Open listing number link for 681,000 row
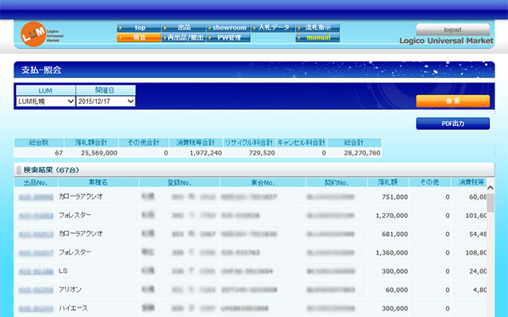The width and height of the screenshot is (508, 317). (36, 235)
